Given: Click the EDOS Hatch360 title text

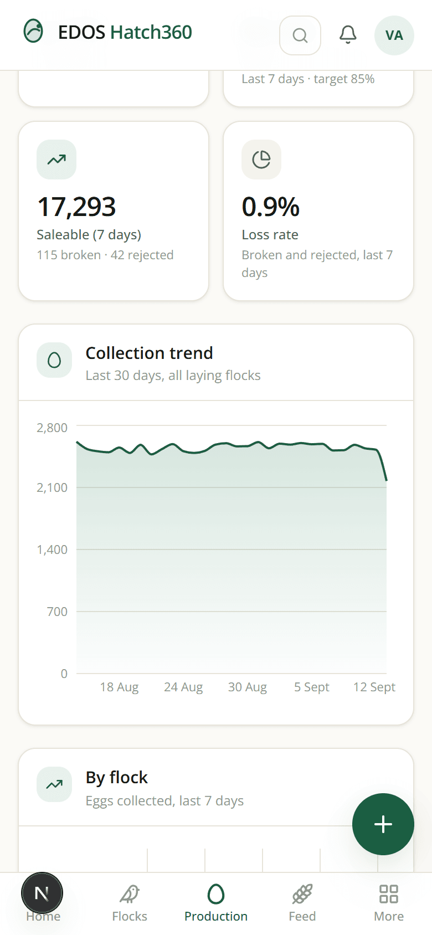Looking at the screenshot, I should (125, 32).
